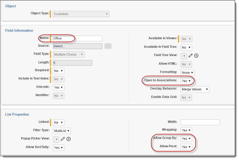Image resolution: width=239 pixels, height=160 pixels.
Task: Open the Linked dropdown
Action: point(58,122)
